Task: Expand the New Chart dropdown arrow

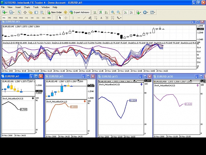Action: (7, 12)
